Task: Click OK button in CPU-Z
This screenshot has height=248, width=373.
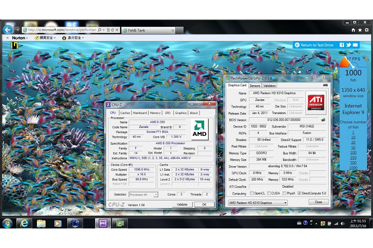Action: (x=204, y=204)
